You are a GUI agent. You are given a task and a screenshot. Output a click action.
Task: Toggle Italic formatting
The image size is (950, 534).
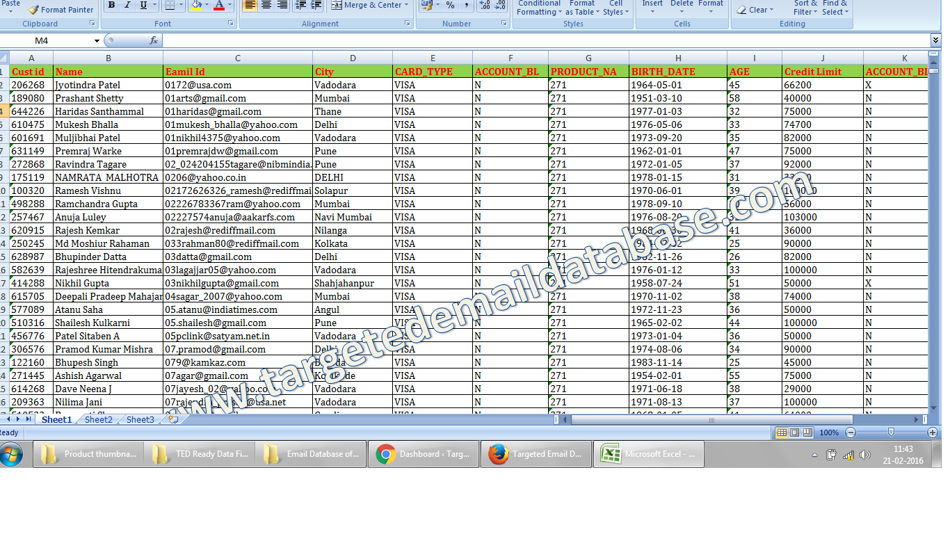click(127, 6)
